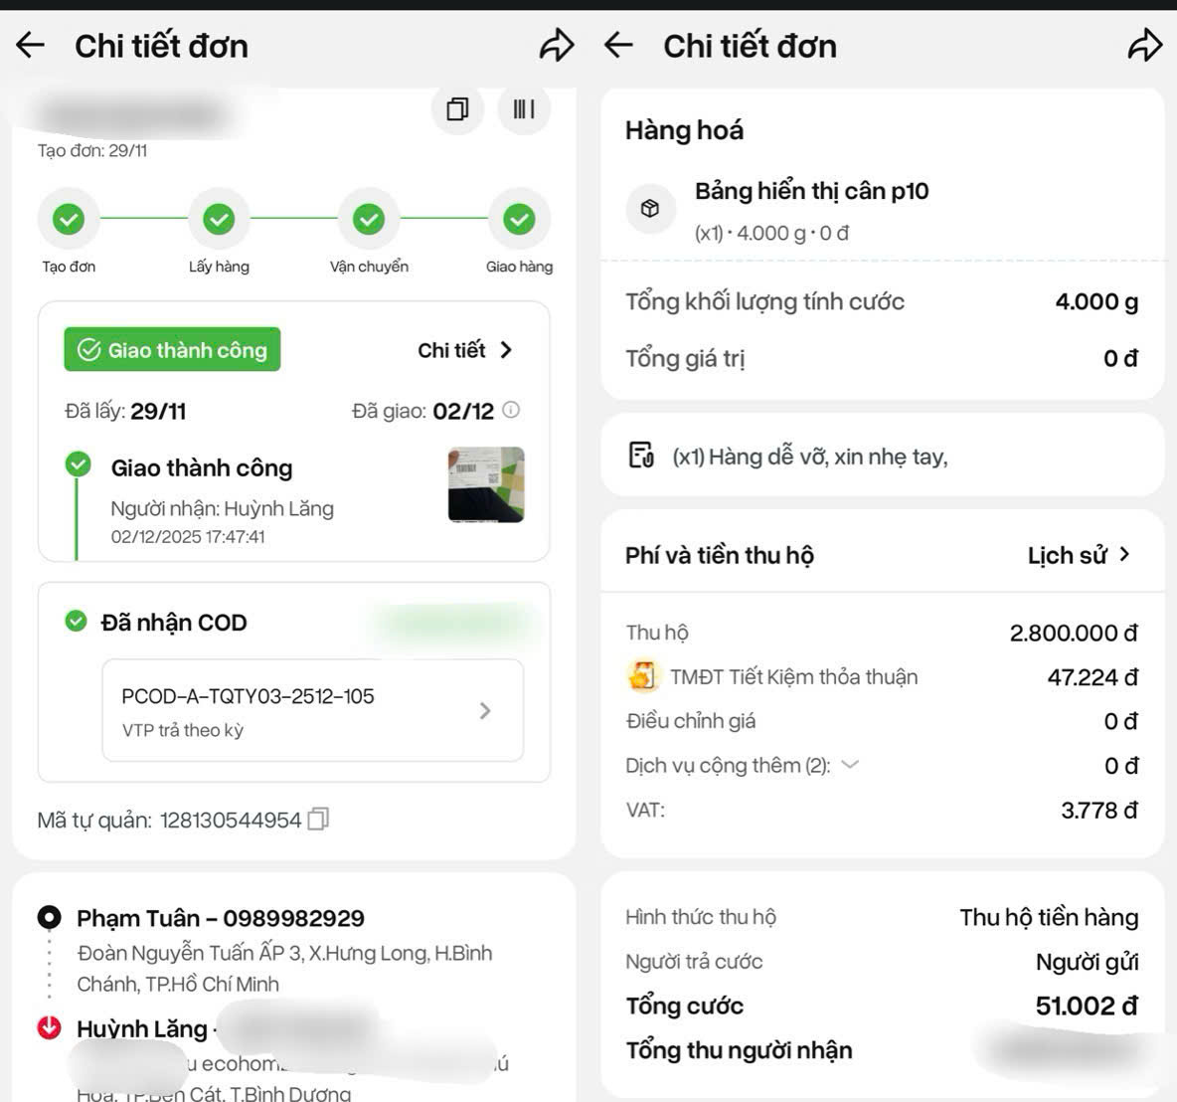Copy the order code with duplicate icon
Viewport: 1177px width, 1102px height.
click(x=457, y=108)
